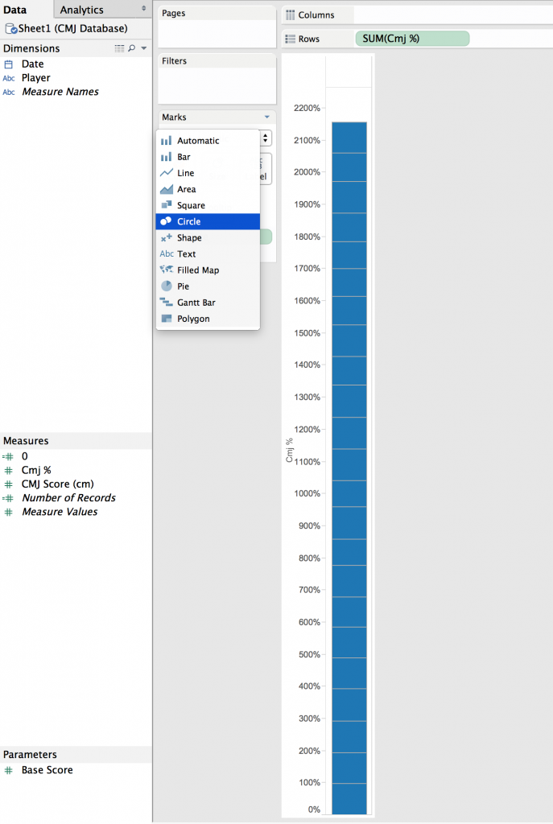The width and height of the screenshot is (553, 824).
Task: Click the 2200% axis label
Action: pyautogui.click(x=307, y=109)
